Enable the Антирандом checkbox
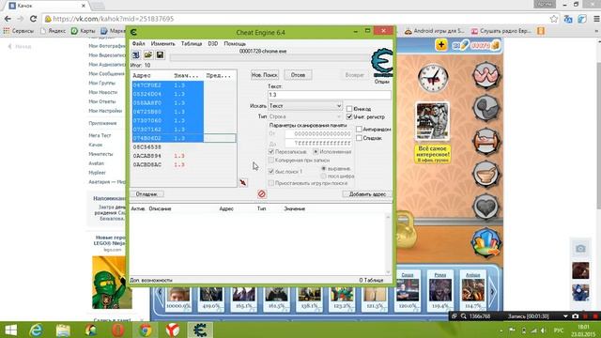The image size is (601, 338). click(x=359, y=130)
